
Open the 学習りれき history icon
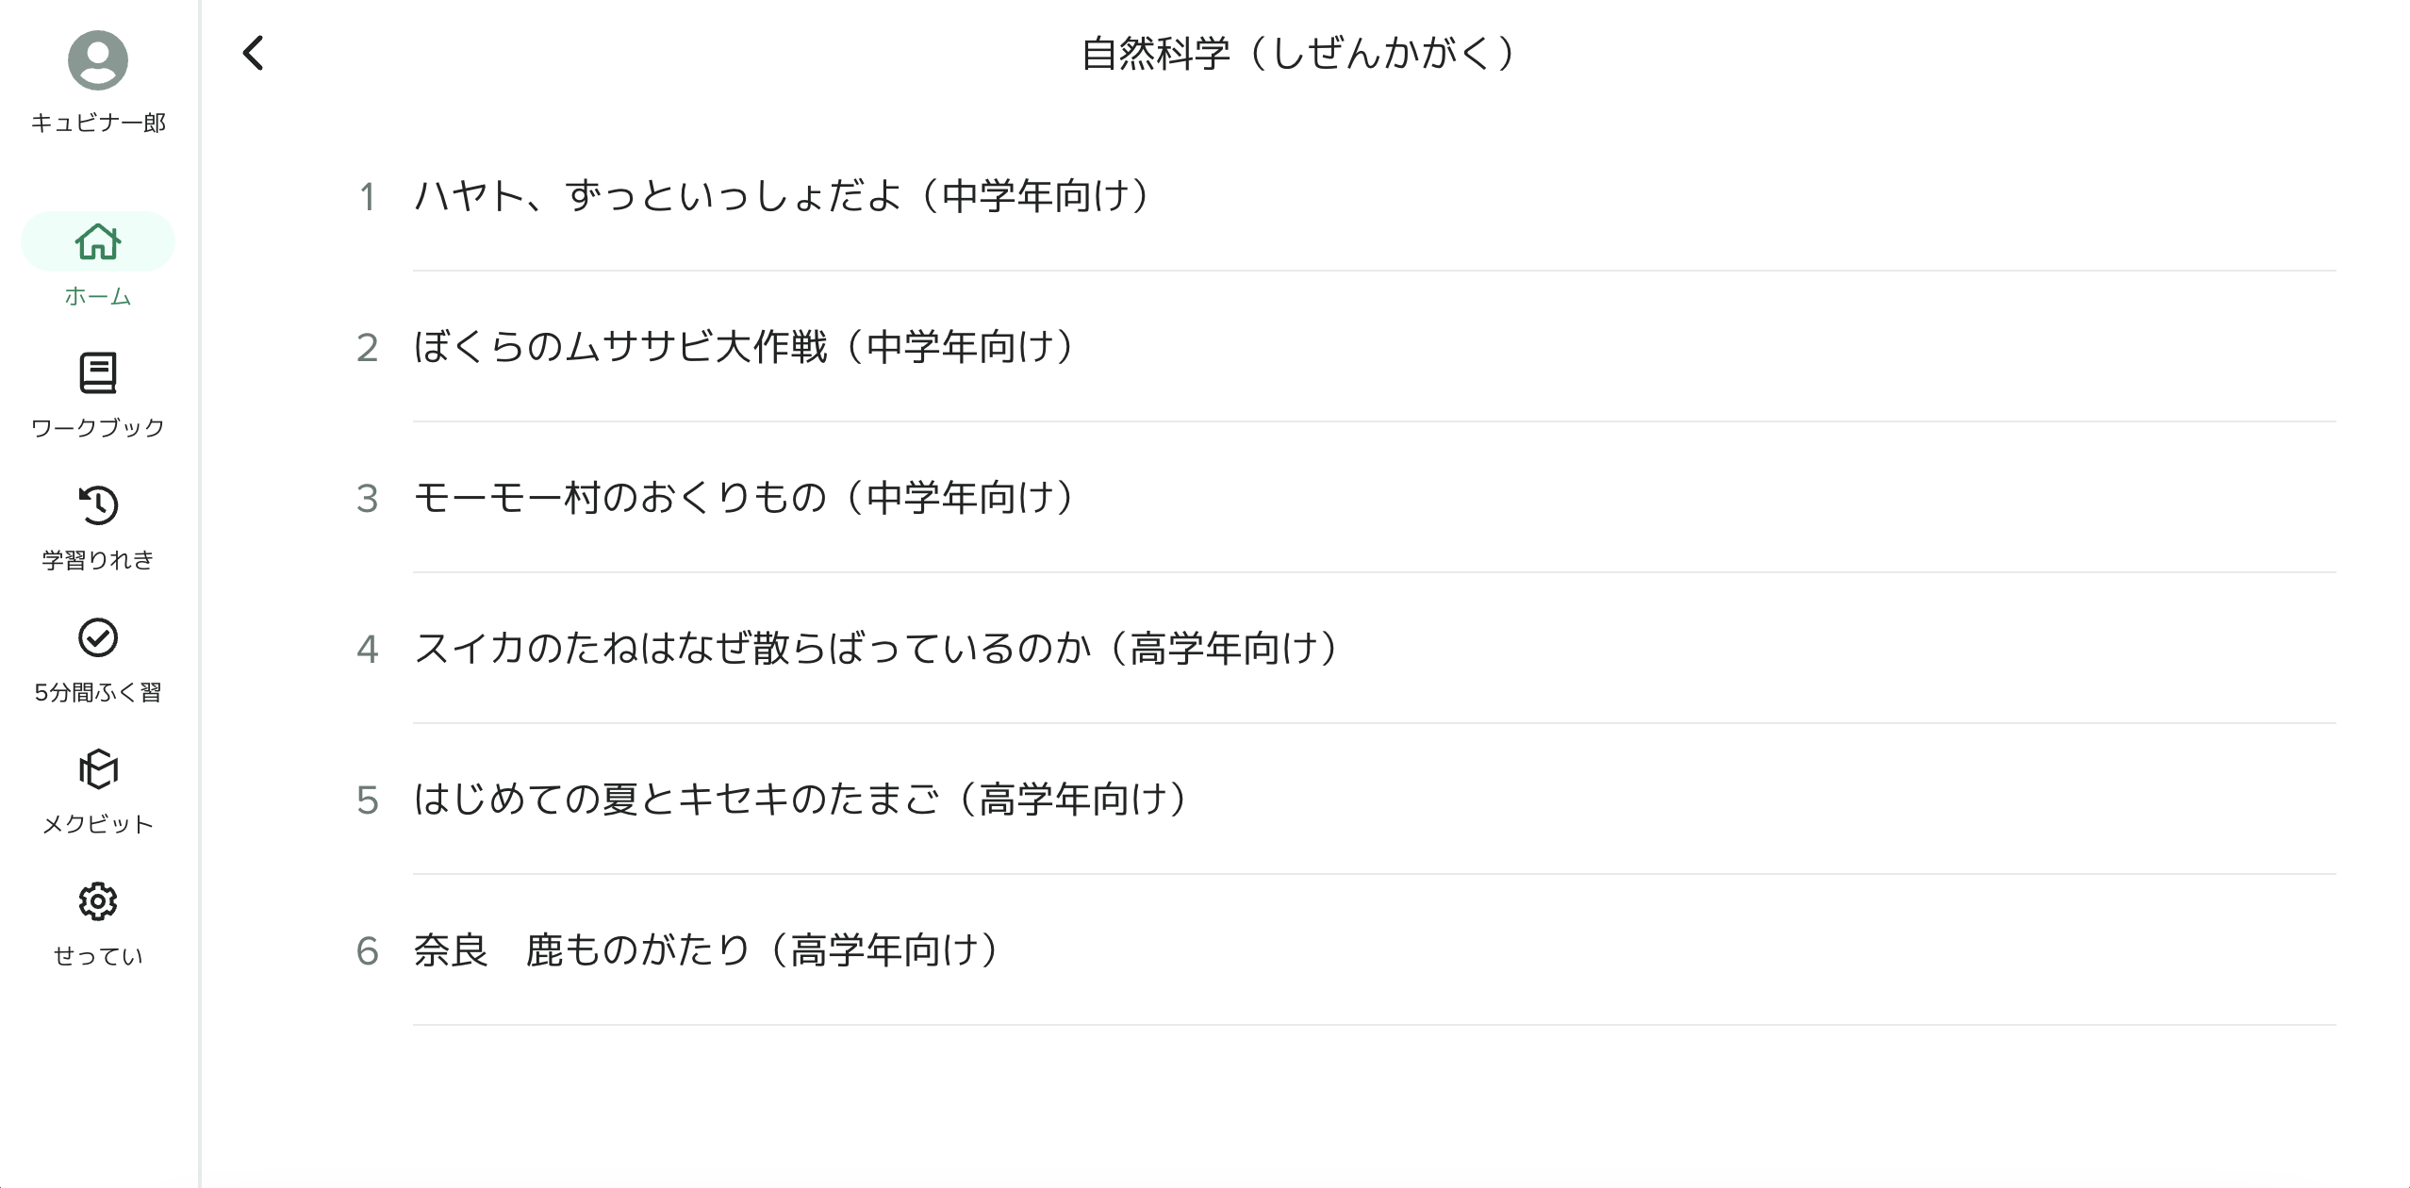pos(98,505)
